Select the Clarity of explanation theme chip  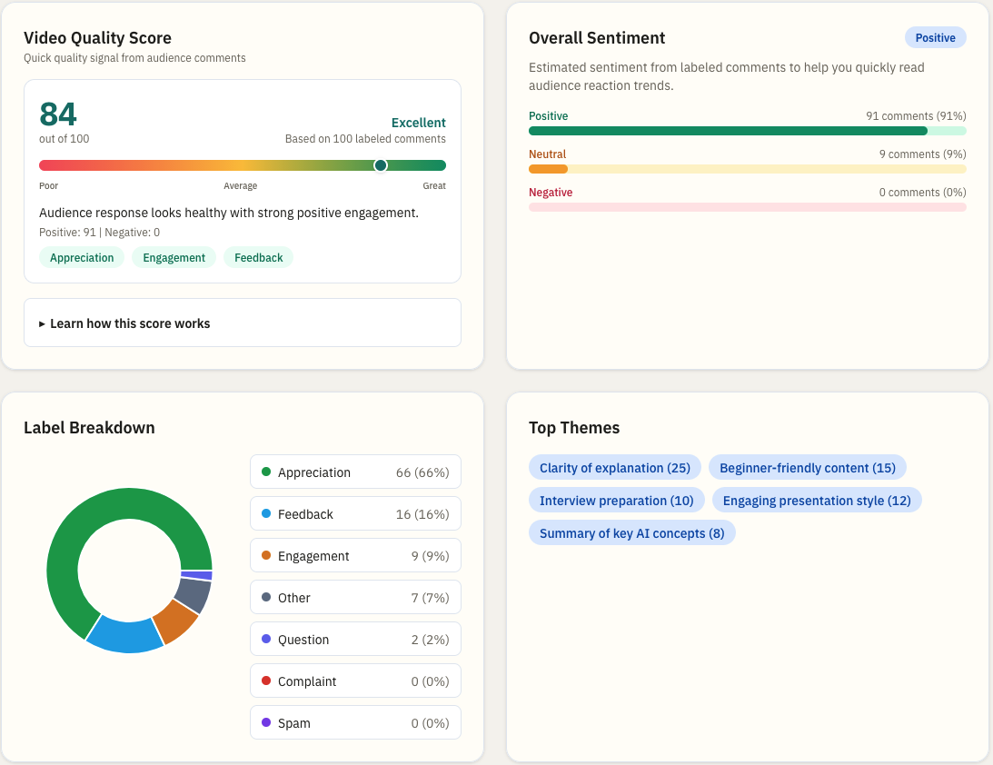pos(614,467)
